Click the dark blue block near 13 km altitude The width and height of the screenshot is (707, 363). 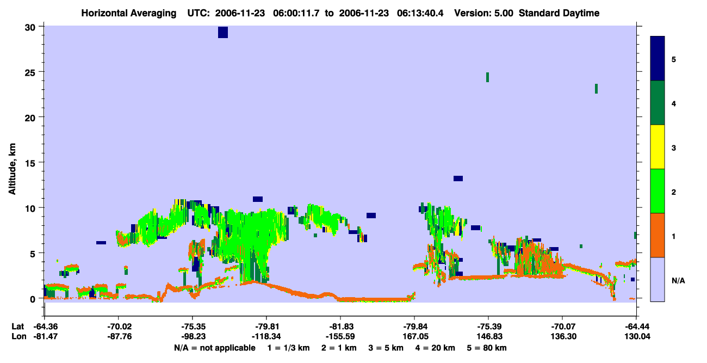tap(458, 179)
